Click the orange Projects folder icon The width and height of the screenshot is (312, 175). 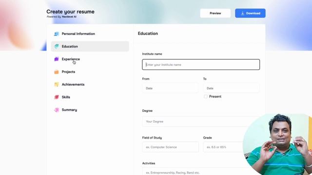tap(57, 72)
